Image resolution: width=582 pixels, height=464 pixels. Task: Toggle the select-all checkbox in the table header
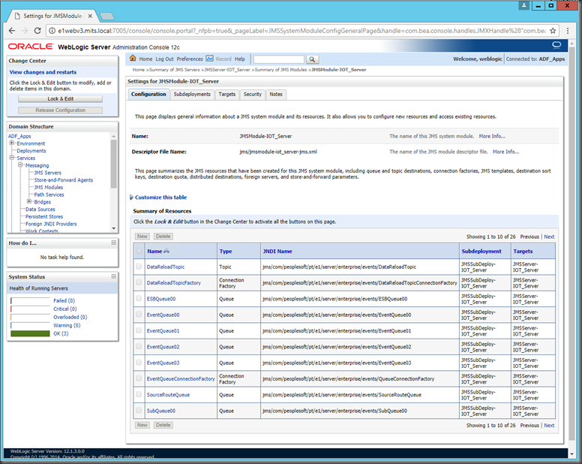coord(139,251)
